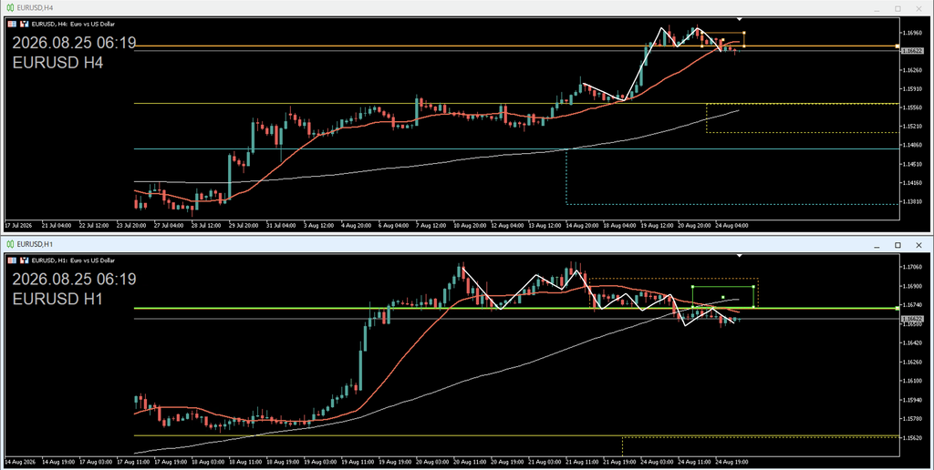Click the EURUSD,H1 window title icon
Image resolution: width=934 pixels, height=470 pixels.
click(x=10, y=244)
